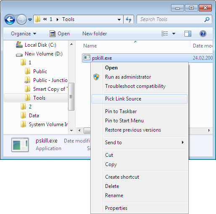Click the magnifier search icon

click(207, 19)
